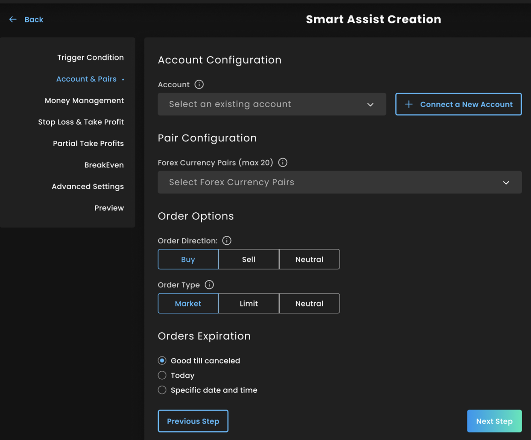
Task: Expand the Forex Currency Pairs dropdown
Action: 339,182
